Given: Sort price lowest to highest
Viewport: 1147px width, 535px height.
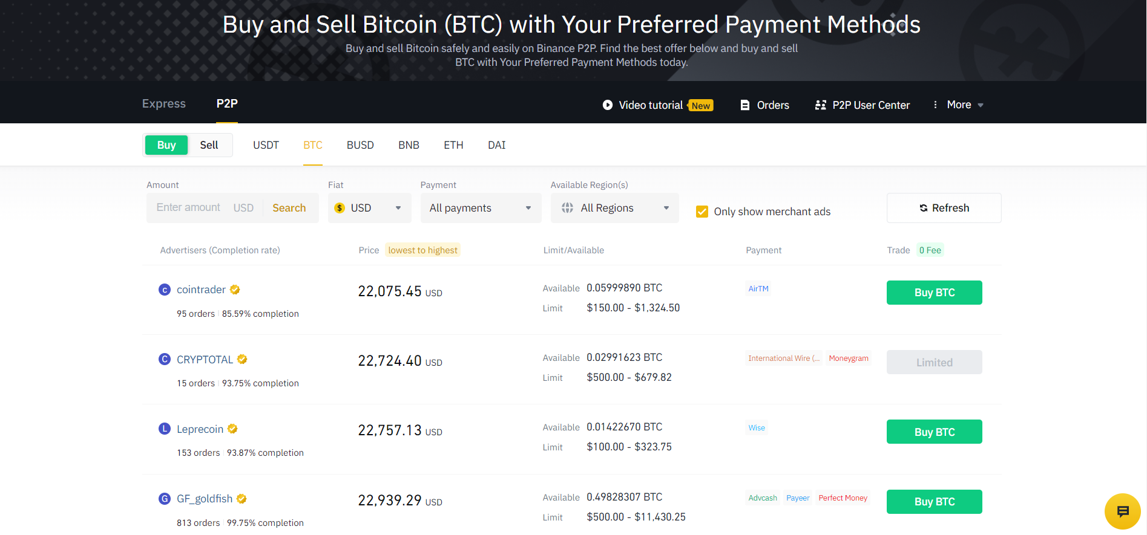Looking at the screenshot, I should tap(422, 250).
